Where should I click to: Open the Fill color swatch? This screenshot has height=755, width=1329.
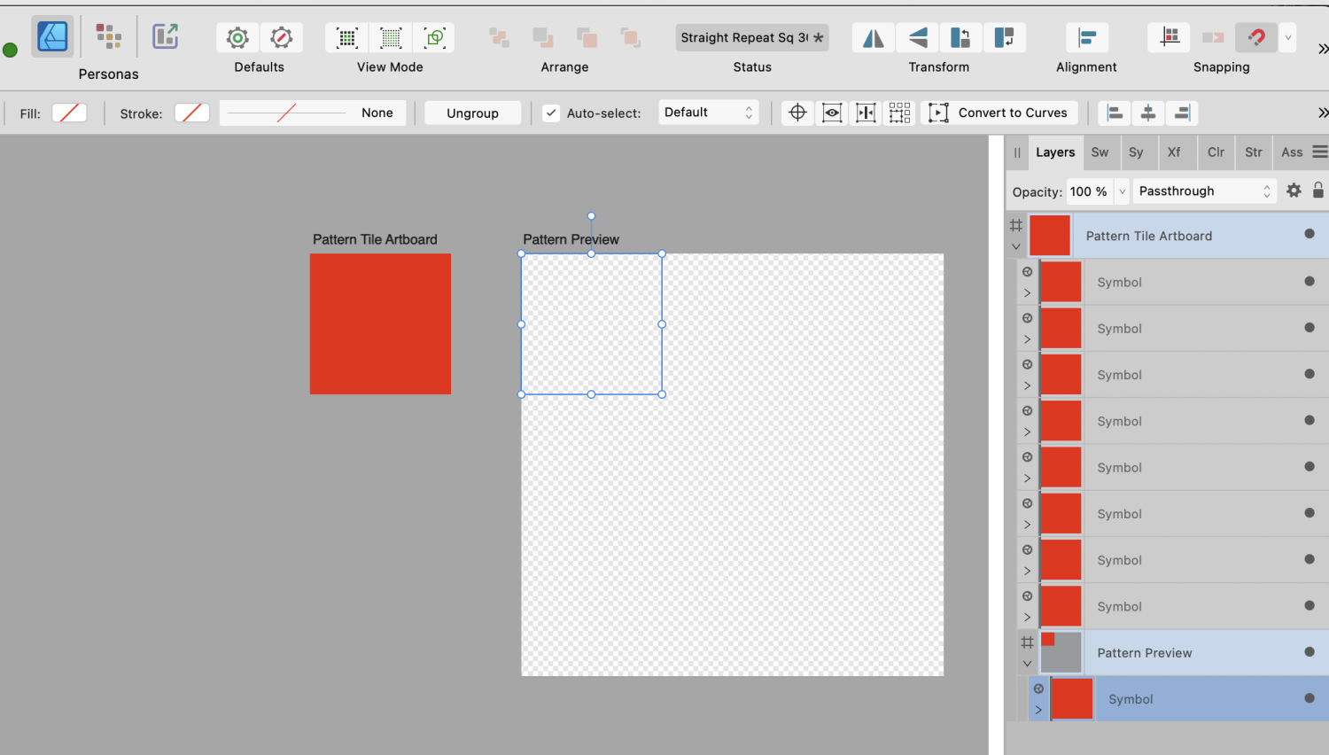pyautogui.click(x=69, y=113)
